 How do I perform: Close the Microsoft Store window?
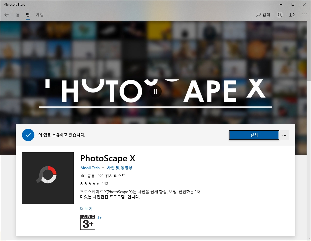[x=305, y=4]
